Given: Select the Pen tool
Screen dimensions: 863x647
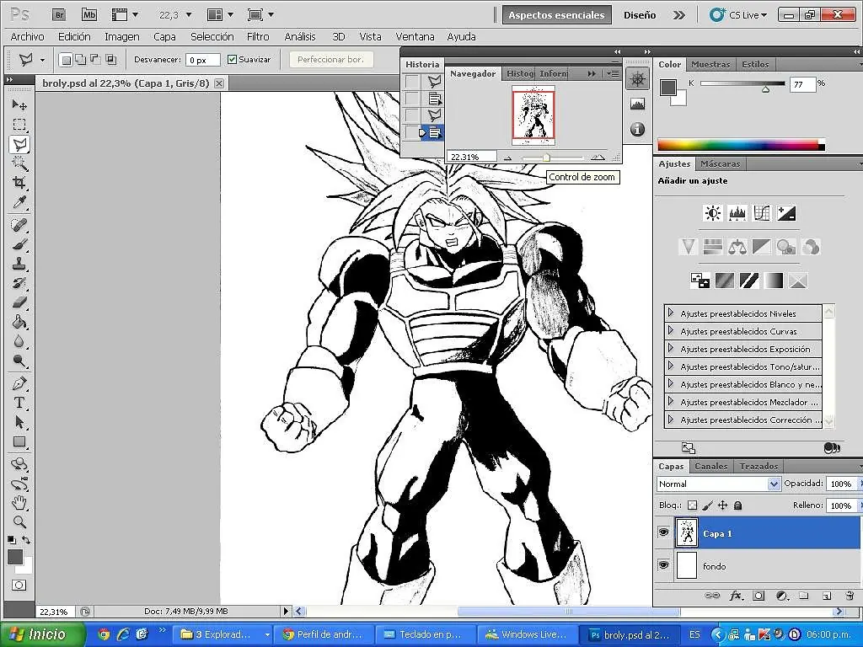Looking at the screenshot, I should coord(19,383).
